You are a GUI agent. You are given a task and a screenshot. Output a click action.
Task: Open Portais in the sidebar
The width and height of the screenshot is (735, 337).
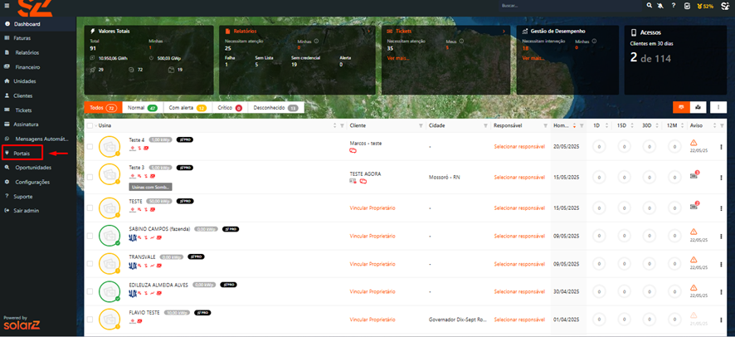[x=22, y=154]
